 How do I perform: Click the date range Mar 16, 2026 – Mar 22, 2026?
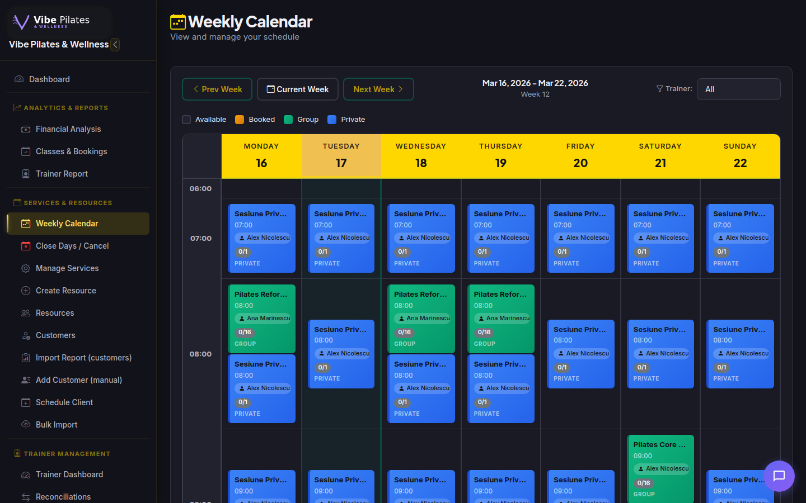pyautogui.click(x=535, y=83)
